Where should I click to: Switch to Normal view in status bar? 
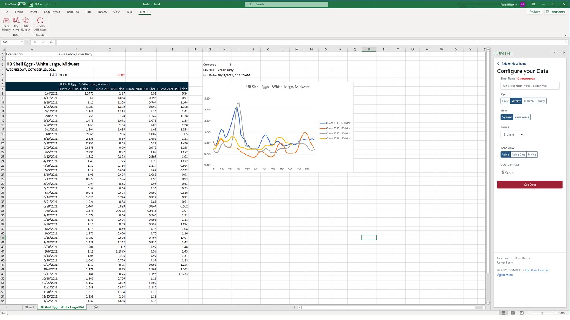(504, 313)
